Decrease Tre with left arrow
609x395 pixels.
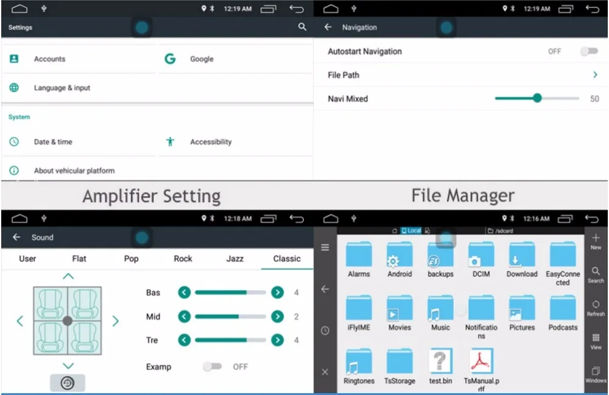coord(184,340)
